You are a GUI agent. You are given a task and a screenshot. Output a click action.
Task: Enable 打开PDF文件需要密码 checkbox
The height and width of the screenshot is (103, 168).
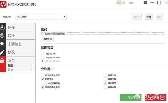click(43, 34)
